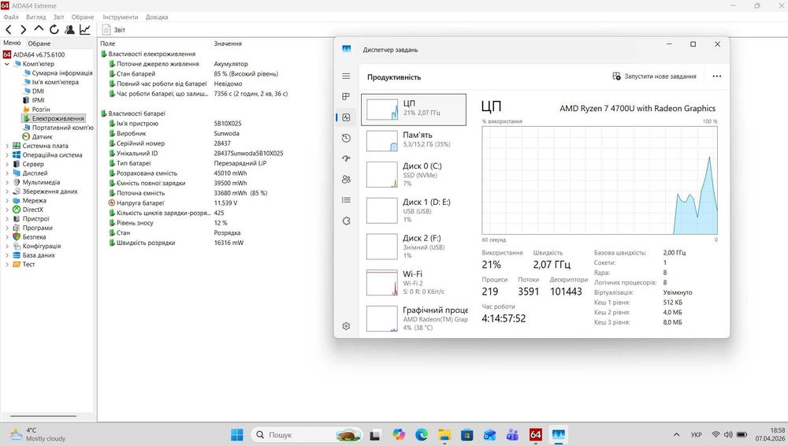Expand the Операційна система tree node
This screenshot has height=446, width=788.
click(7, 155)
